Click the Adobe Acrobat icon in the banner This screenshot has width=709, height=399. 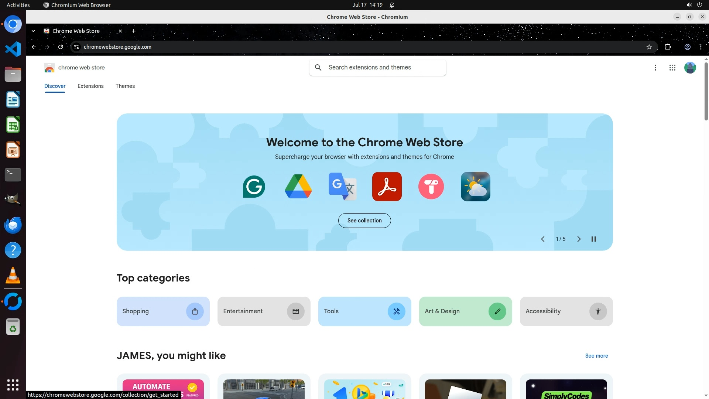point(387,187)
